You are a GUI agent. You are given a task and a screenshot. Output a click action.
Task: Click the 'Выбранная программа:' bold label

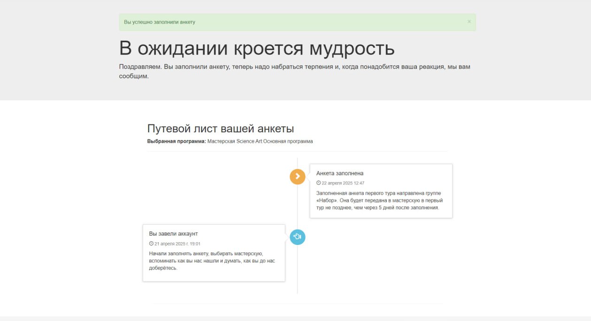point(177,141)
